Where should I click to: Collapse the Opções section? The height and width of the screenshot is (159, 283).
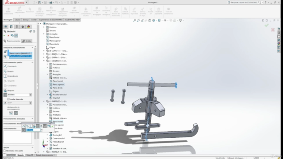[32, 148]
